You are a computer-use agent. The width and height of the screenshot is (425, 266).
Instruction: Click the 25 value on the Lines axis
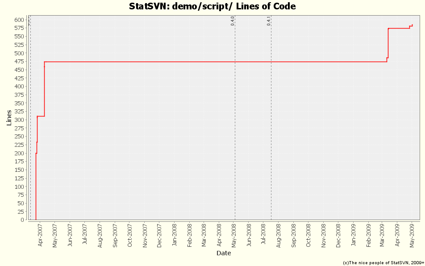(21, 212)
